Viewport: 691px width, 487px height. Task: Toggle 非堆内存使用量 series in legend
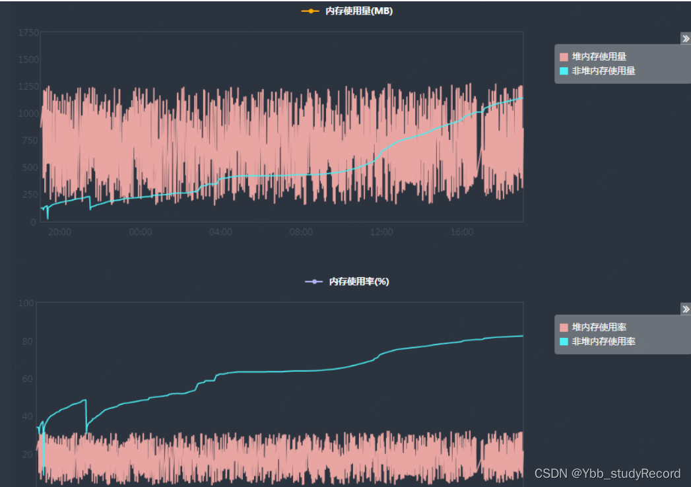[597, 71]
